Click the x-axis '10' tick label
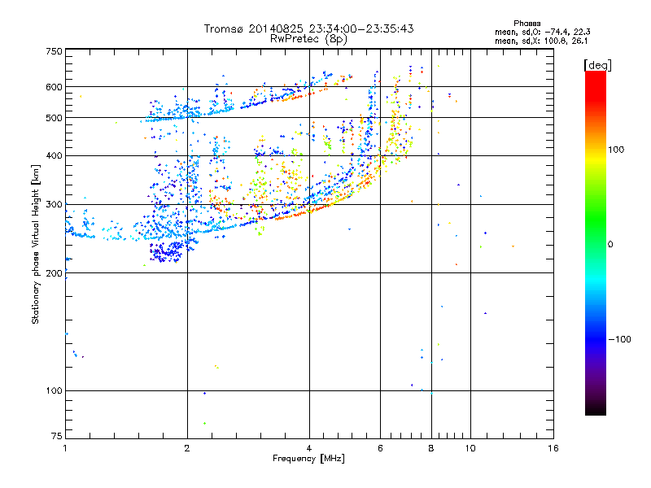 pyautogui.click(x=470, y=448)
